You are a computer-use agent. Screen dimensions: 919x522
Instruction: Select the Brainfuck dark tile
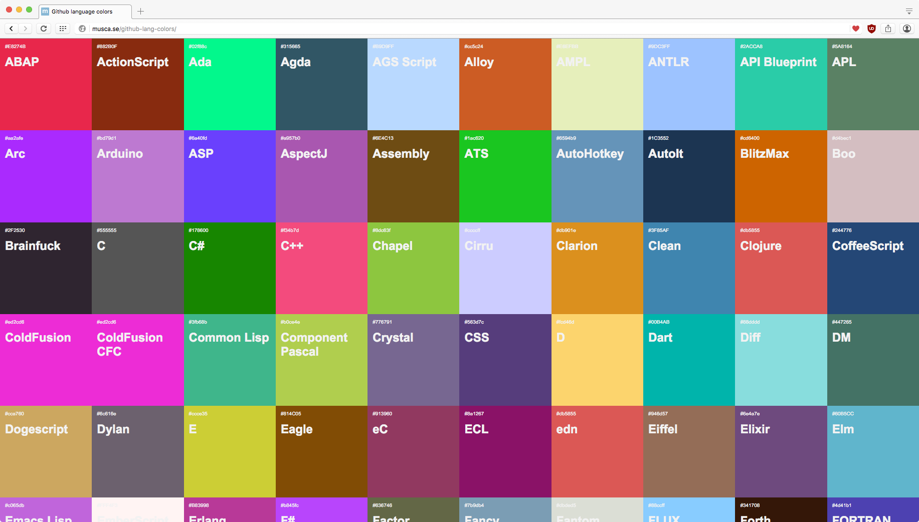pyautogui.click(x=46, y=268)
